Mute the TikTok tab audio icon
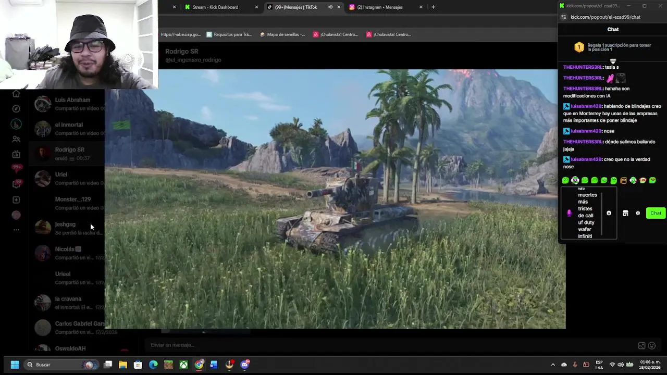This screenshot has height=375, width=667. (330, 7)
